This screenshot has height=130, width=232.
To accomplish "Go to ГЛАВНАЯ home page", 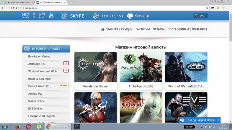I will coord(112,29).
